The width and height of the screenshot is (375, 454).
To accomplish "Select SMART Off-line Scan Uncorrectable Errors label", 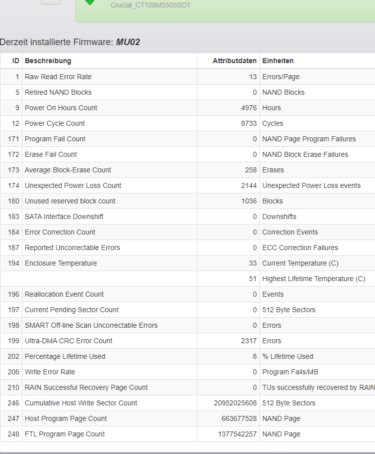I will [91, 325].
